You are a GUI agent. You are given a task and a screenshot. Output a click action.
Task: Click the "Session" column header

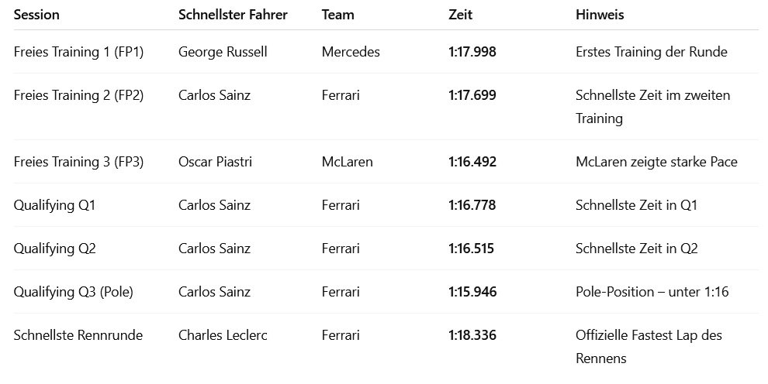pyautogui.click(x=36, y=15)
